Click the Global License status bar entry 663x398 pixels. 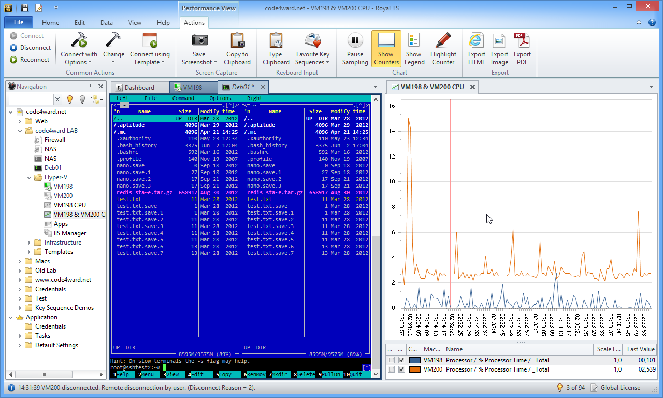(x=615, y=388)
